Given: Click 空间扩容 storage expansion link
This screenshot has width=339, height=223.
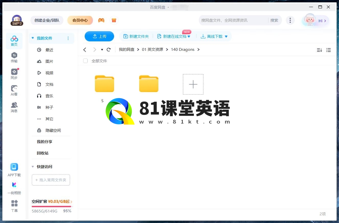Looking at the screenshot, I should pos(52,202).
